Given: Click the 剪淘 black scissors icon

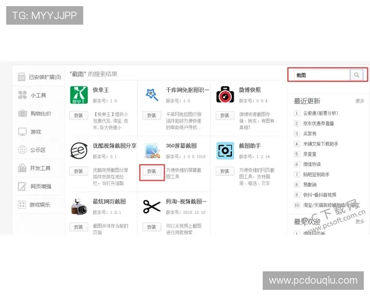Looking at the screenshot, I should 152,207.
